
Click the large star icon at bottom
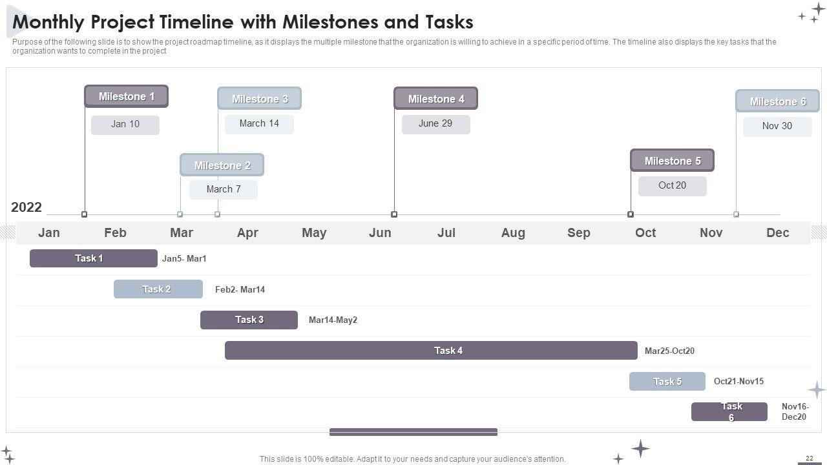(x=640, y=448)
